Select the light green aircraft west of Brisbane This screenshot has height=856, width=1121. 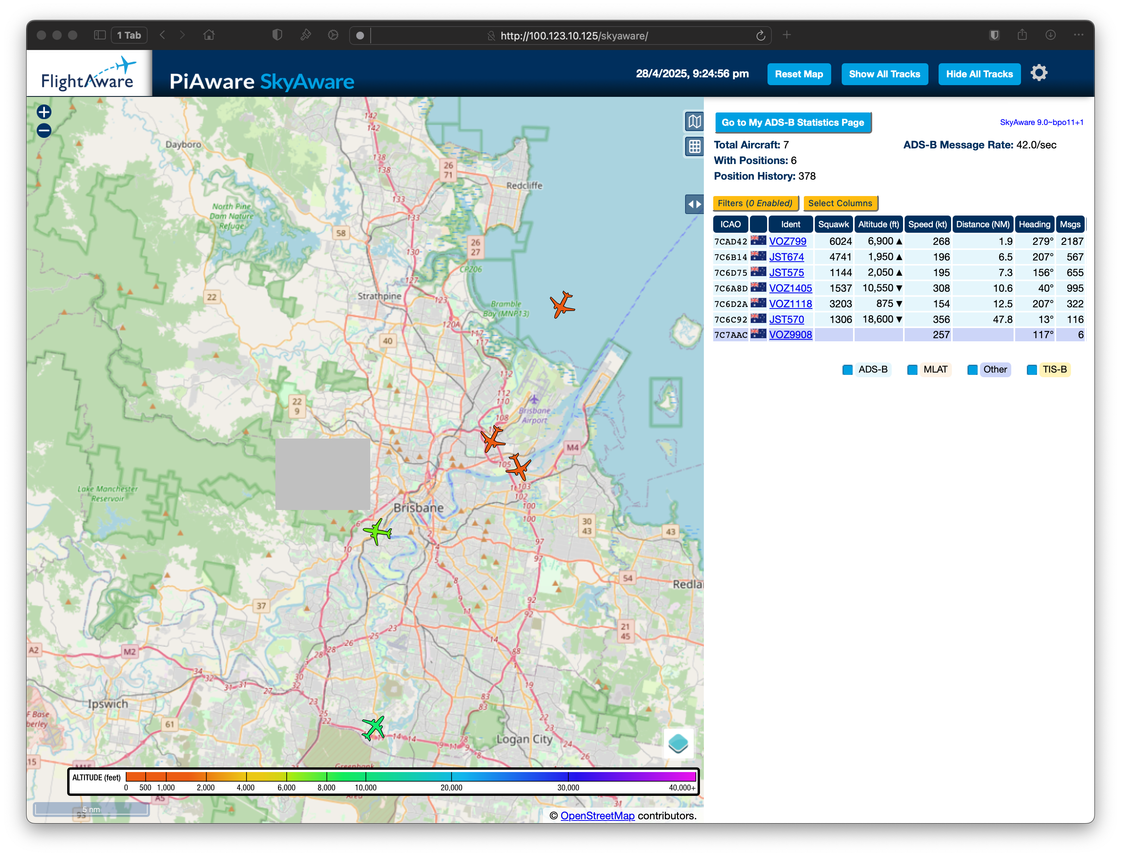click(377, 532)
